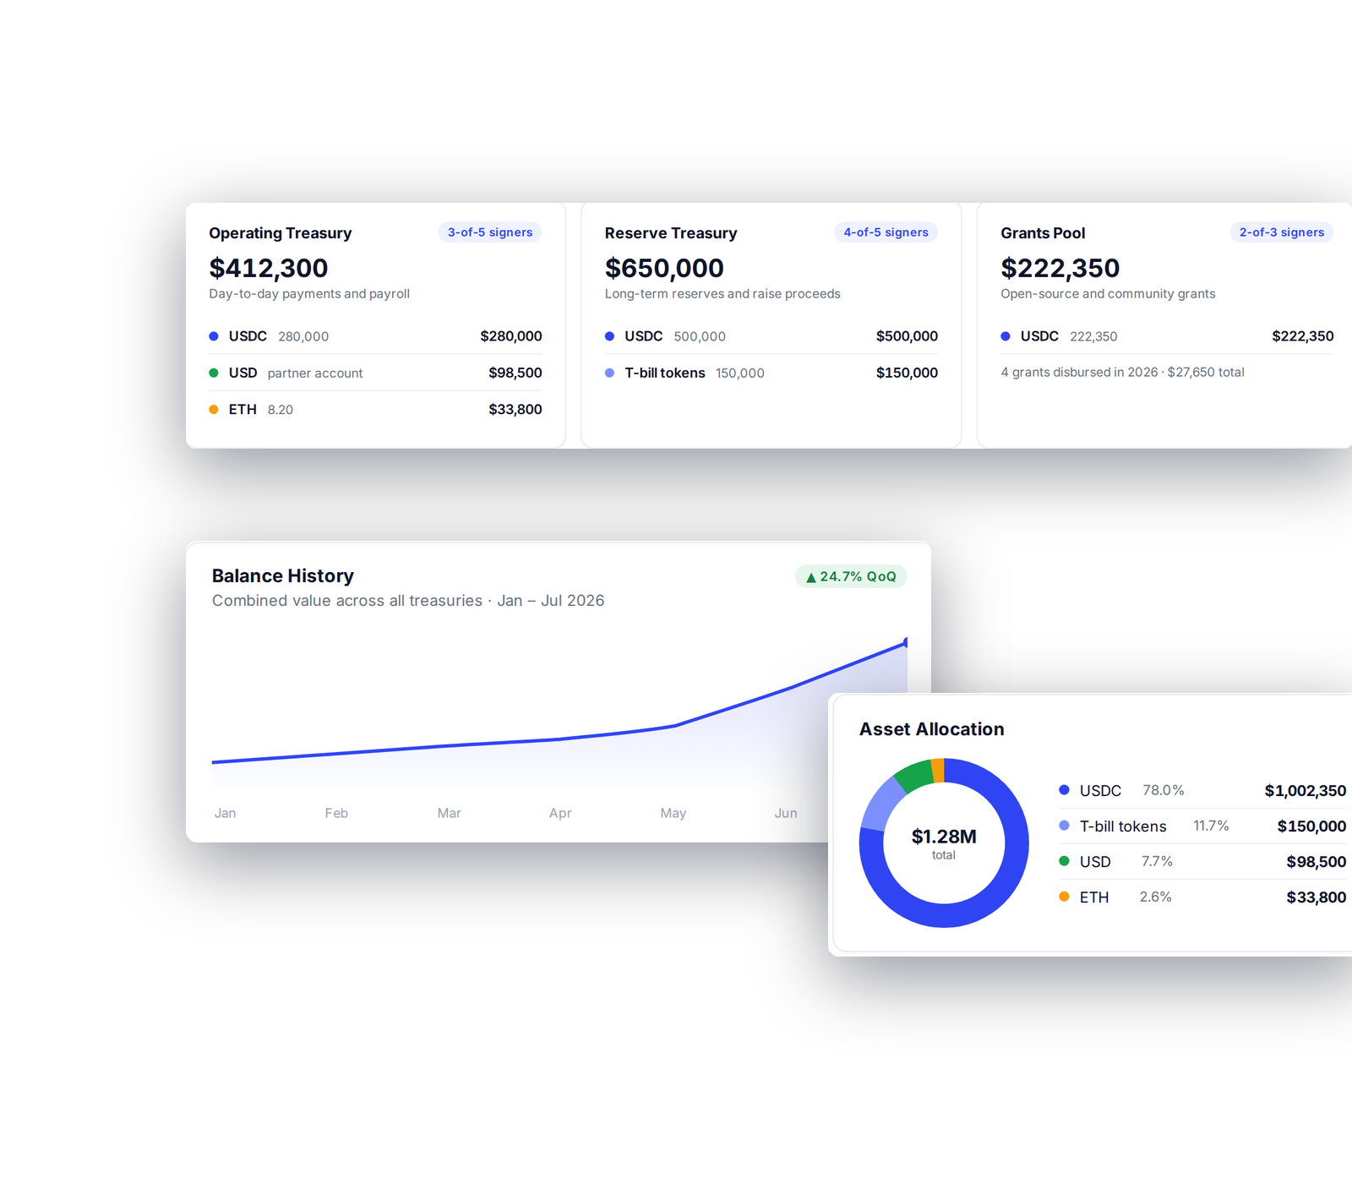Click the blue USDC dot in Reserve Treasury
Image resolution: width=1352 pixels, height=1183 pixels.
click(609, 336)
